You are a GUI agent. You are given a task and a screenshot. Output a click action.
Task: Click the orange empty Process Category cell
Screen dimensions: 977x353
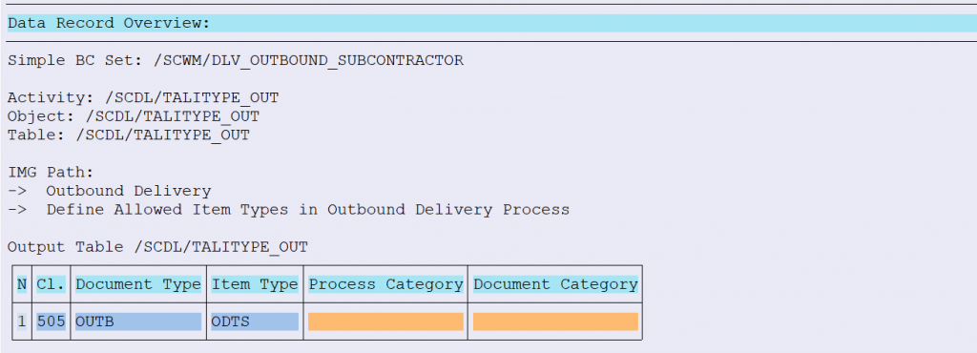(x=385, y=322)
